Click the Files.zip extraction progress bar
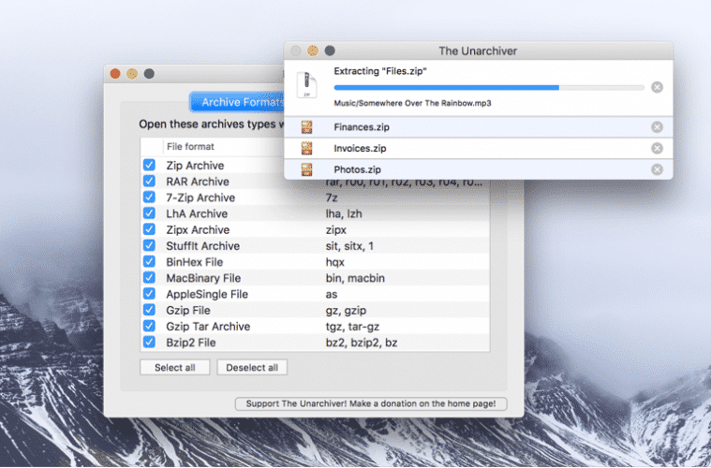Screen dimensions: 711x468 [x=488, y=87]
